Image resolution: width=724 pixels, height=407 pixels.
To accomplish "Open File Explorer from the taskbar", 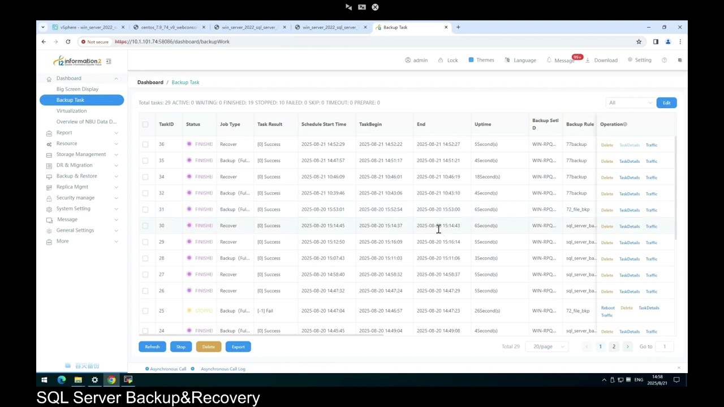I will pyautogui.click(x=78, y=380).
